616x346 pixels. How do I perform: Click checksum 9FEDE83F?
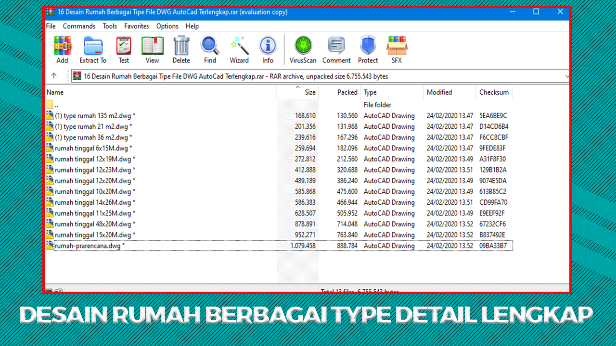[493, 148]
